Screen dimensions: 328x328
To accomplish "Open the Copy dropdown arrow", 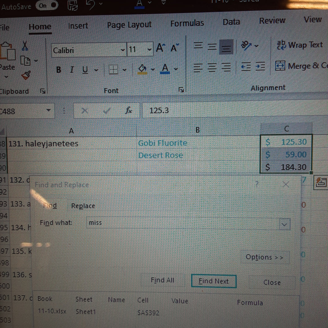I will click(36, 61).
